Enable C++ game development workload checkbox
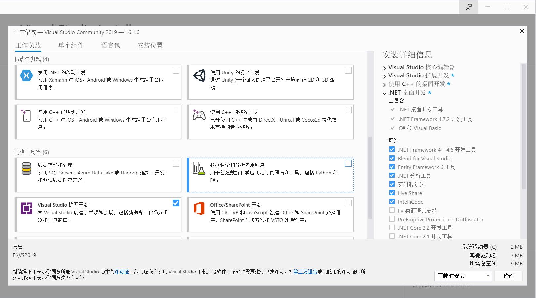 348,110
